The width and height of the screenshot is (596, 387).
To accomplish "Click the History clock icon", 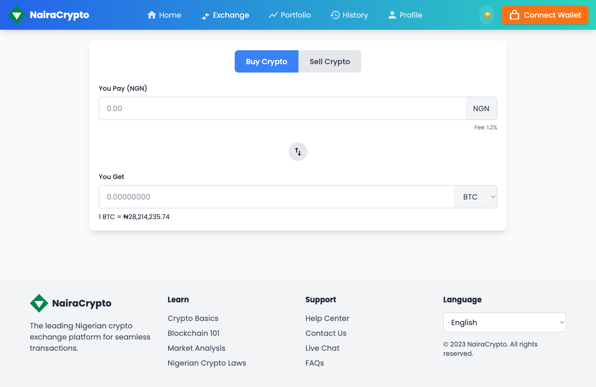I will [x=334, y=14].
